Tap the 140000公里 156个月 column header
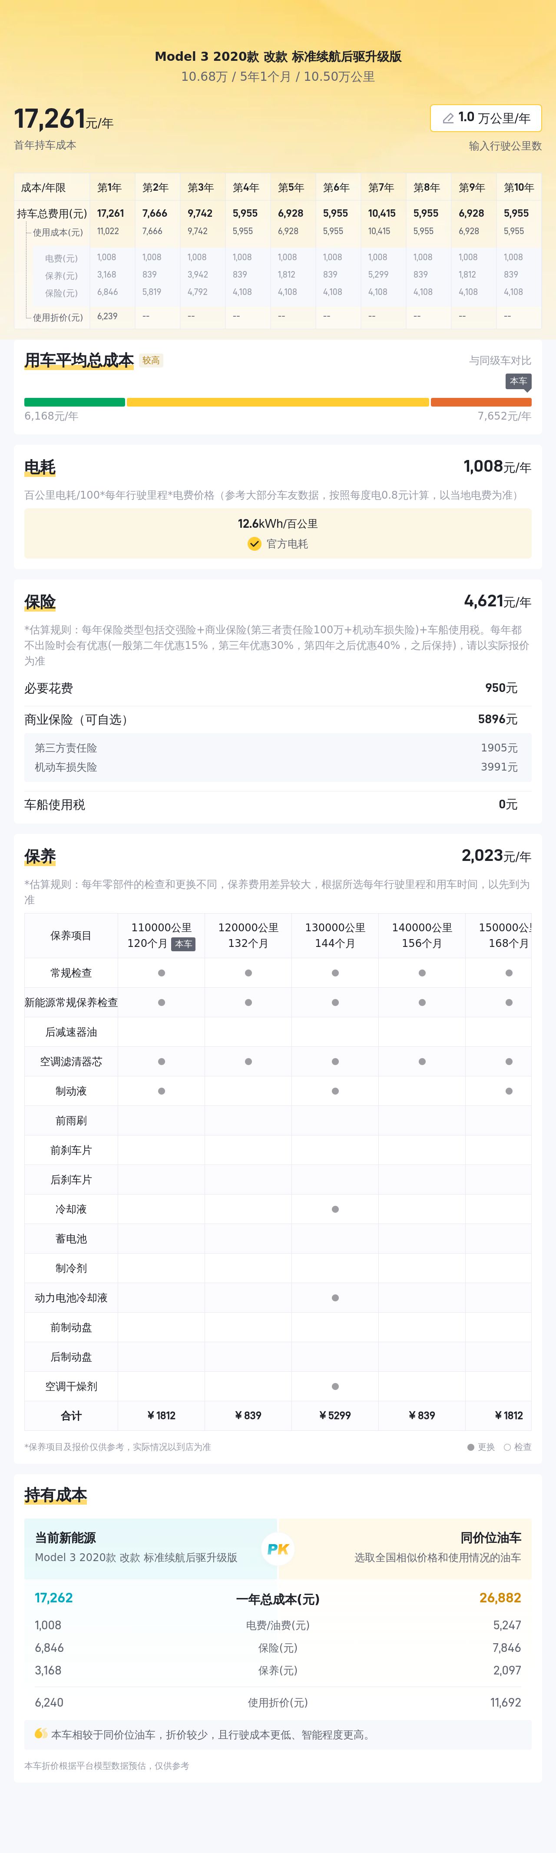Viewport: 556px width, 1853px height. [422, 936]
